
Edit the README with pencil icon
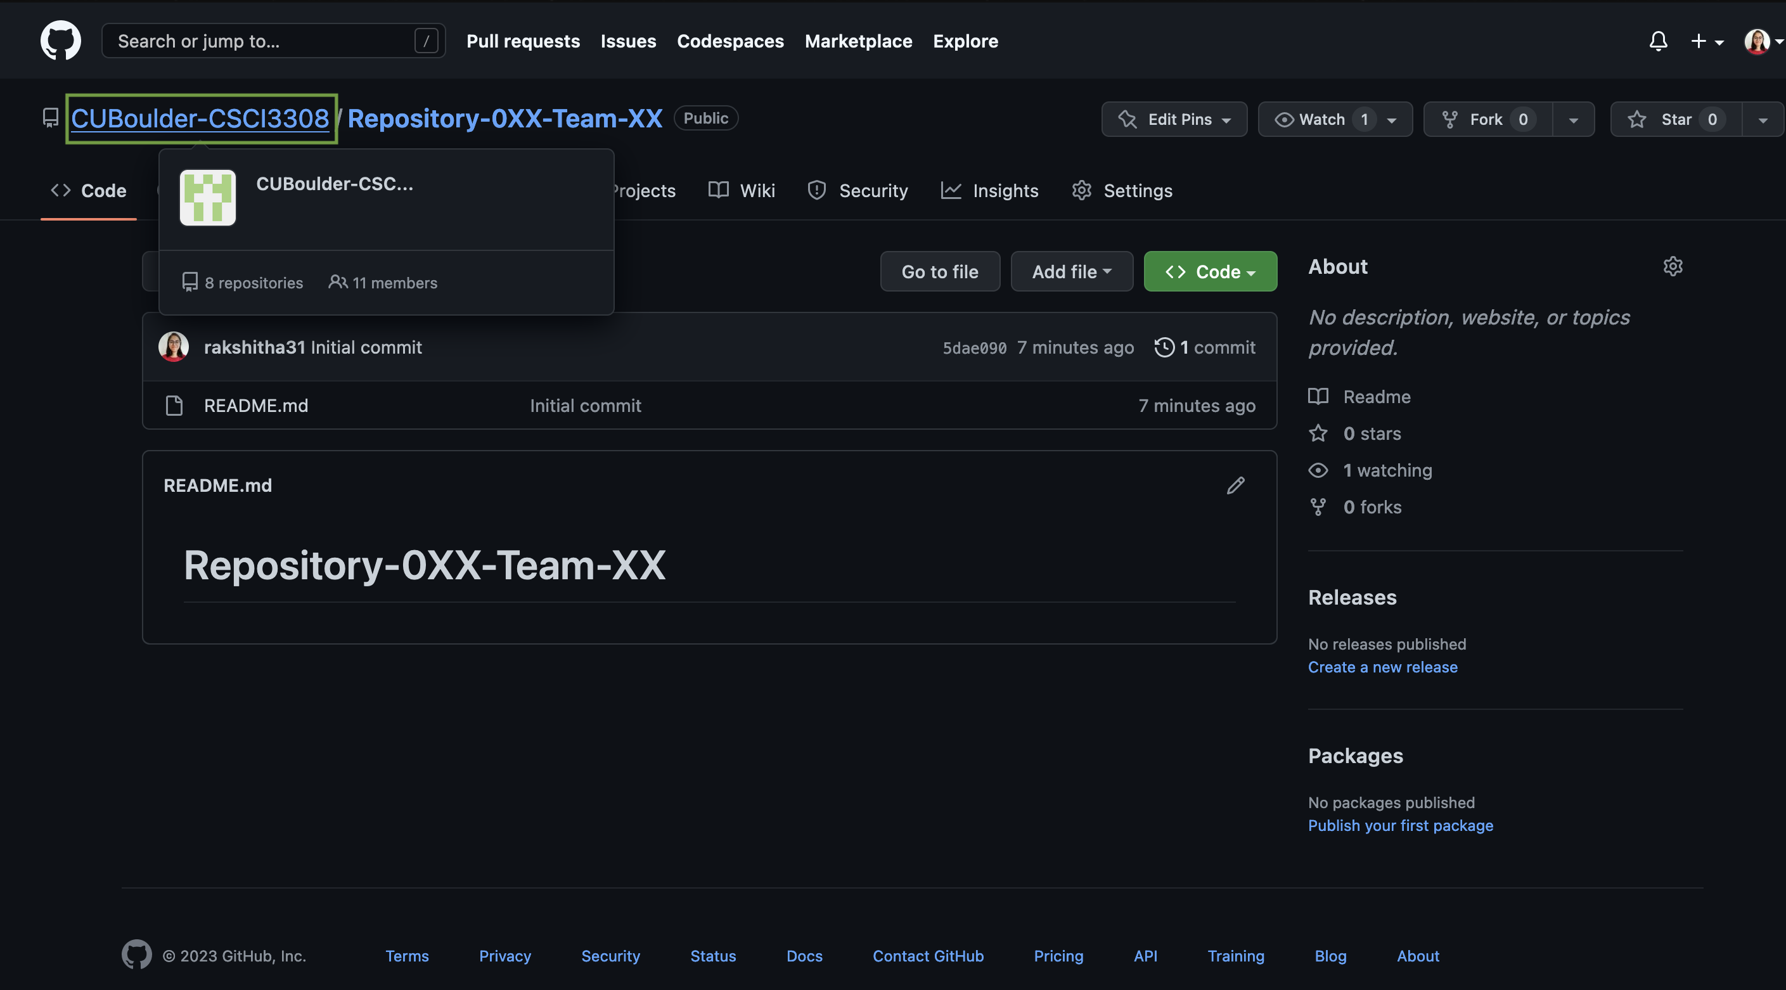(x=1235, y=485)
